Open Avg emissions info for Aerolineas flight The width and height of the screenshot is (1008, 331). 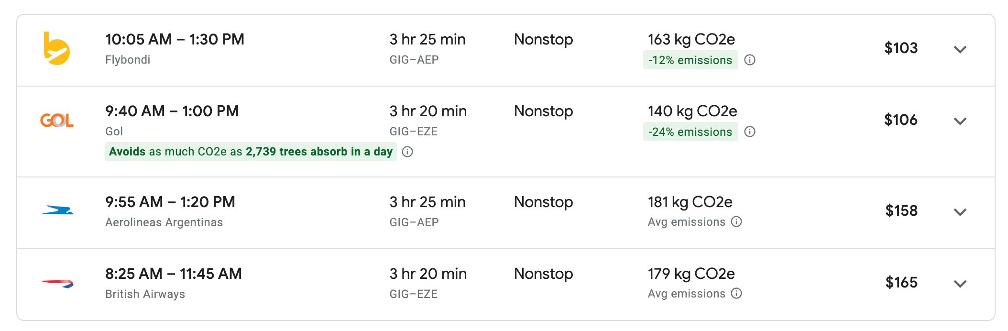[736, 221]
